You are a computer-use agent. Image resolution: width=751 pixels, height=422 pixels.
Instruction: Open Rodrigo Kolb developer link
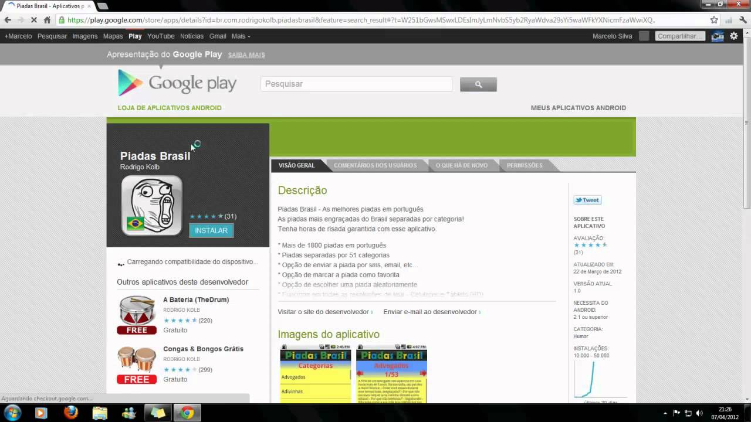pos(140,167)
